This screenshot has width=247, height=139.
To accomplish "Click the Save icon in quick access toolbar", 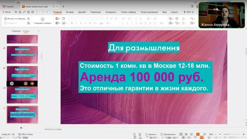I will click(20, 12).
